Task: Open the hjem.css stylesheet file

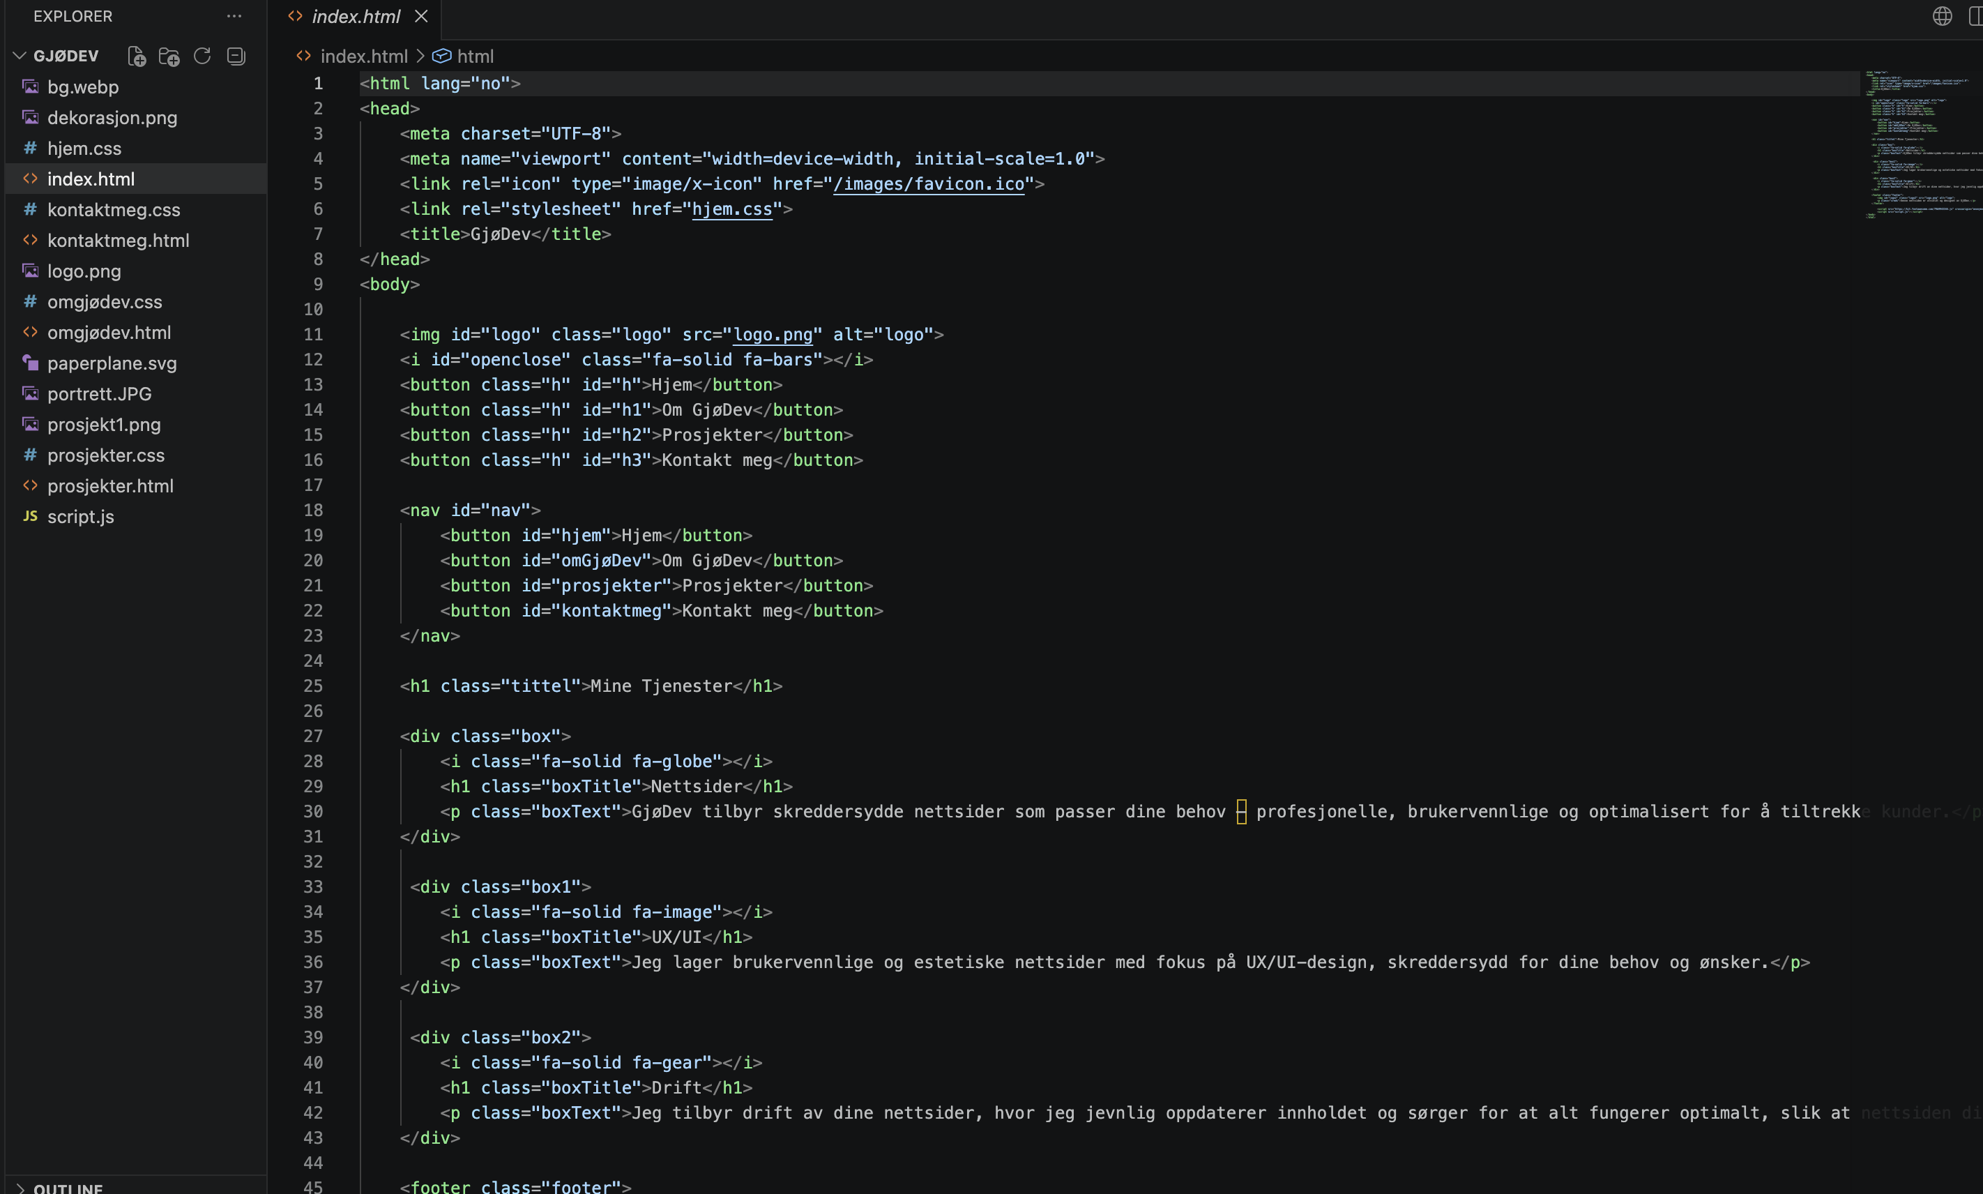Action: pos(136,148)
